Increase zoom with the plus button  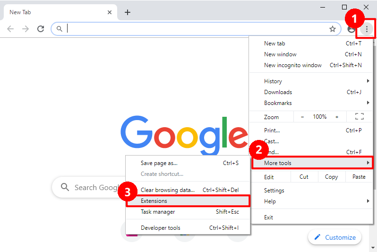(337, 117)
